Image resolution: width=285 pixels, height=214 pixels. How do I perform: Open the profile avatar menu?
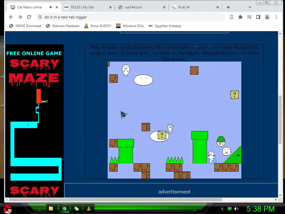pyautogui.click(x=267, y=17)
